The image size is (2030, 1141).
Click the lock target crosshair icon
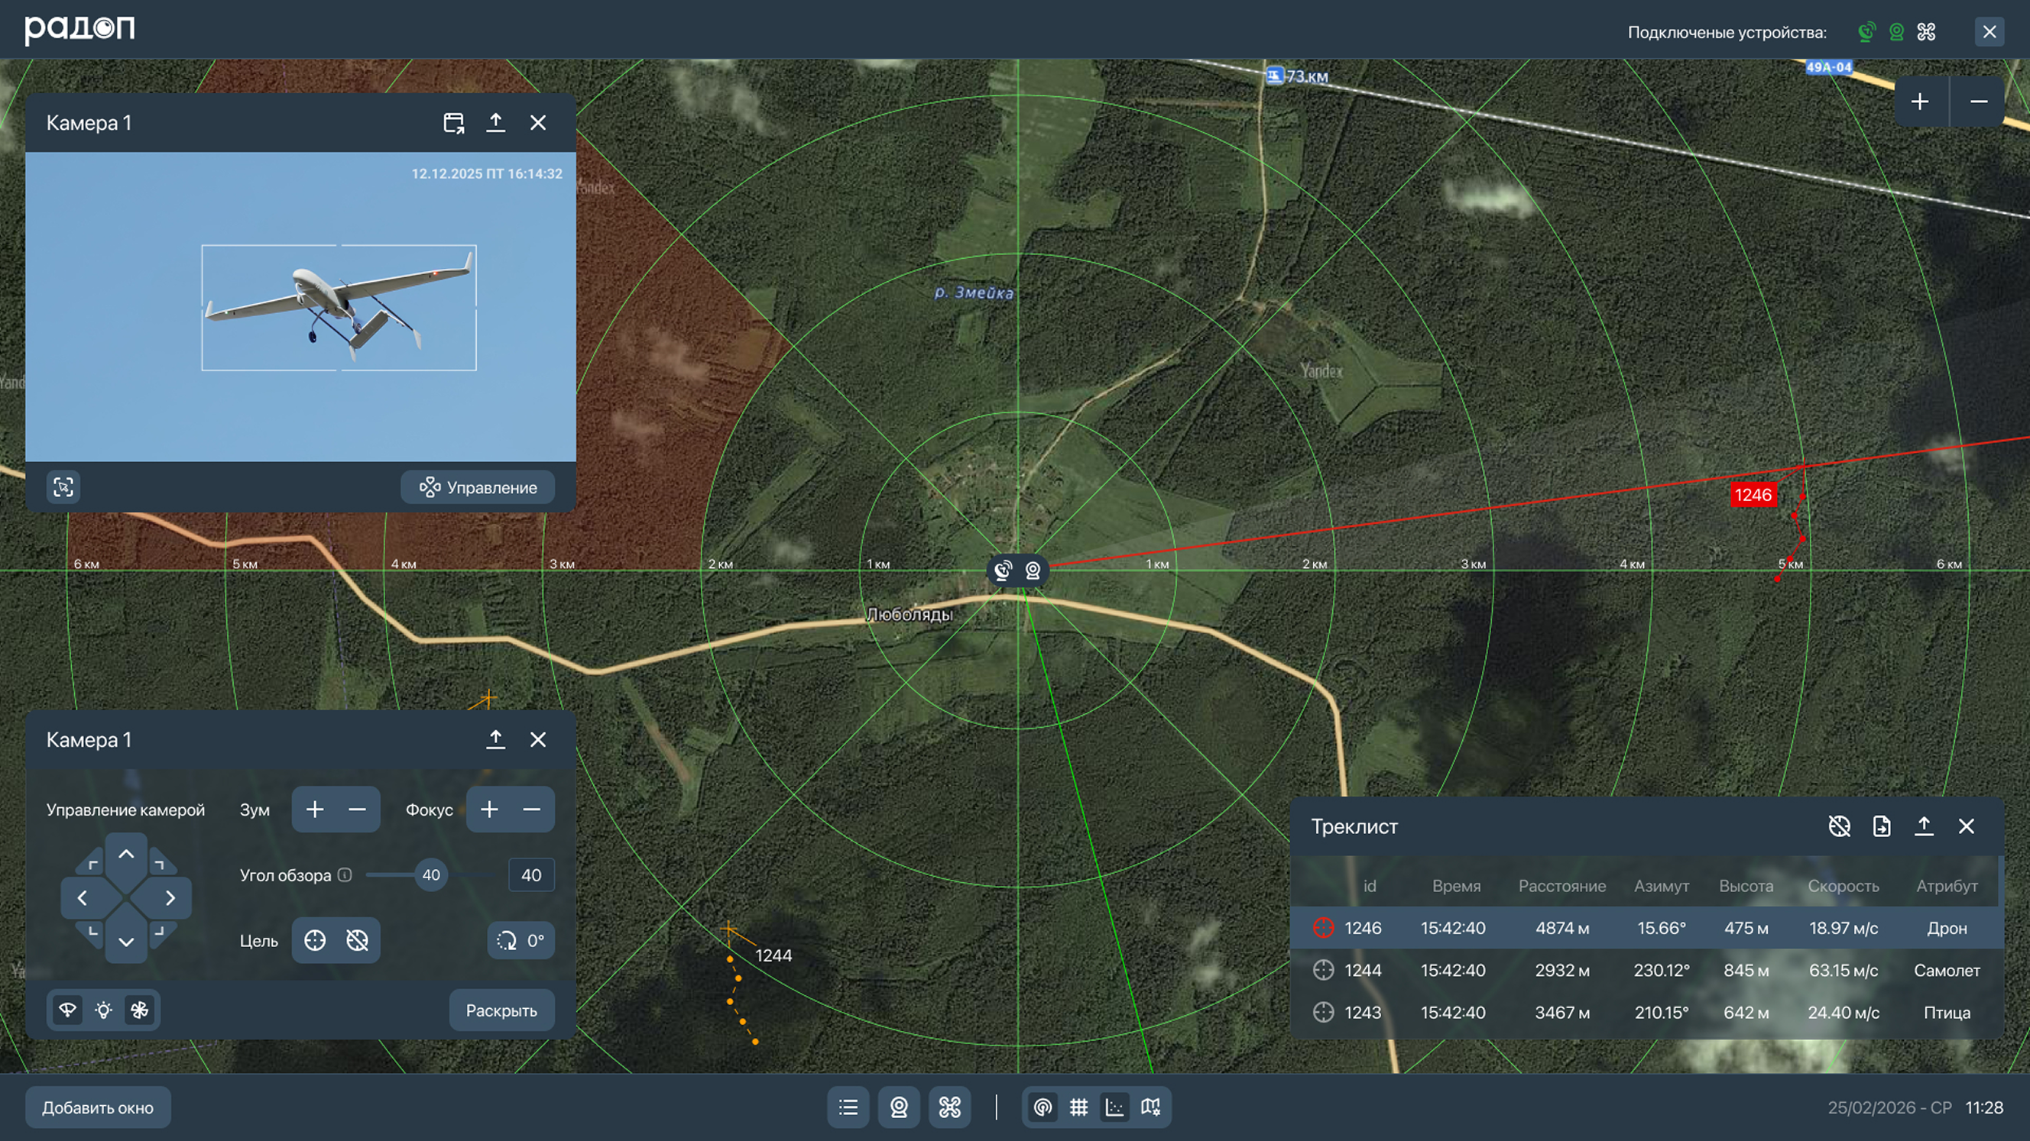click(314, 940)
